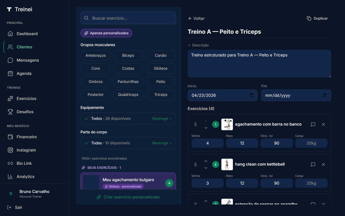The height and width of the screenshot is (216, 345).
Task: Expand Parte do corpo Restringir option
Action: tap(162, 143)
